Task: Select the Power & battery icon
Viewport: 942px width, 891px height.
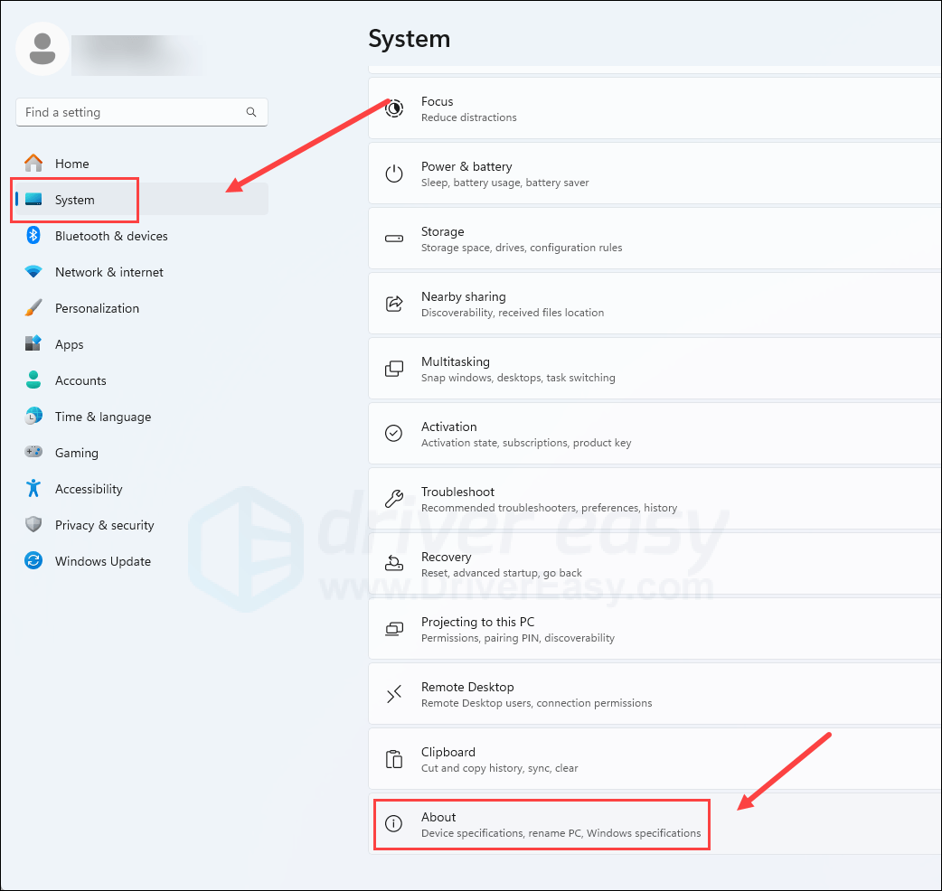Action: (x=393, y=173)
